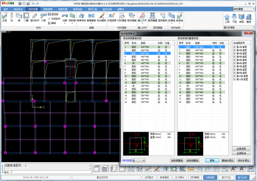Image resolution: width=257 pixels, height=181 pixels.
Task: Expand the 绘墙线 draw wall line dropdown
Action: coord(172,24)
